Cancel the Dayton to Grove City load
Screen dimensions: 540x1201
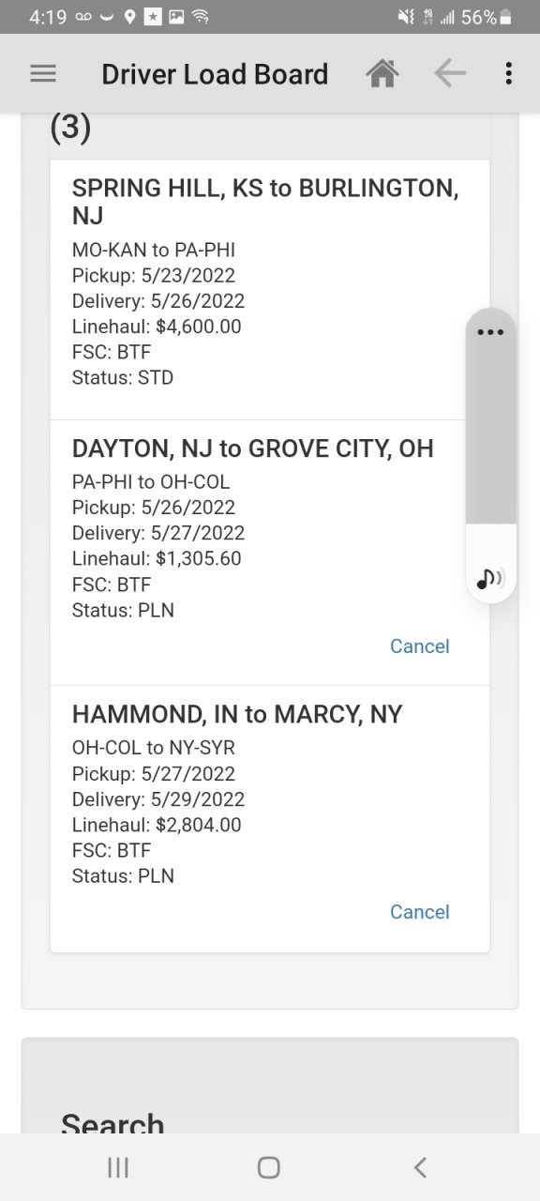coord(420,646)
